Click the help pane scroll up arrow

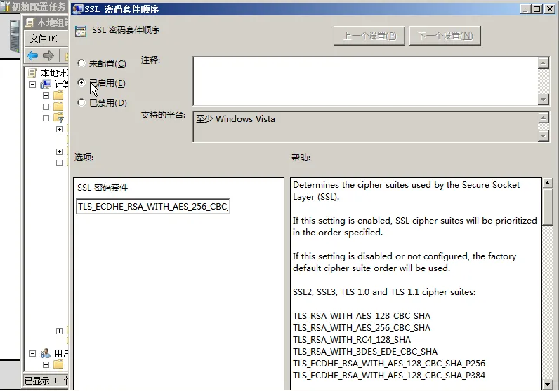(548, 183)
